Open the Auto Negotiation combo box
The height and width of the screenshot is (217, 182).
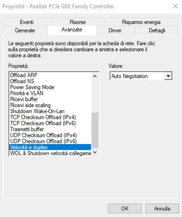pyautogui.click(x=141, y=76)
